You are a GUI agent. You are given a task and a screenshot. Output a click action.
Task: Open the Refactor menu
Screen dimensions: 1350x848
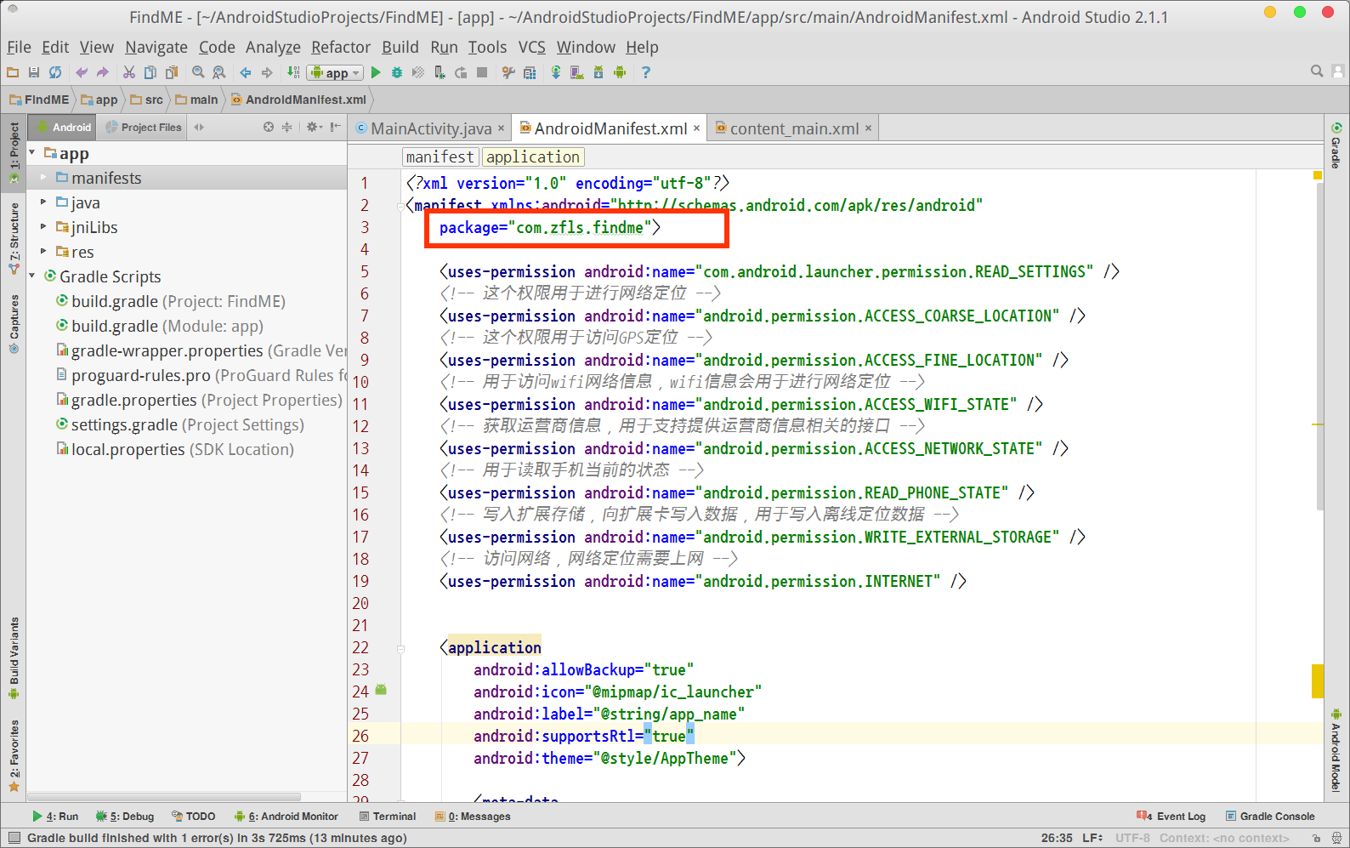[341, 48]
